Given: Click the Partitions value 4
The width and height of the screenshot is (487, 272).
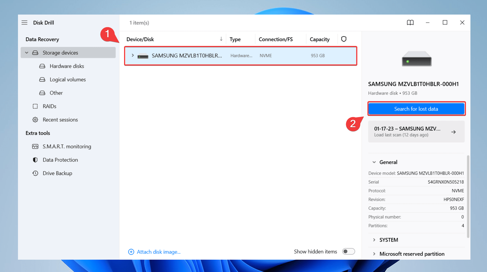Looking at the screenshot, I should tap(463, 225).
